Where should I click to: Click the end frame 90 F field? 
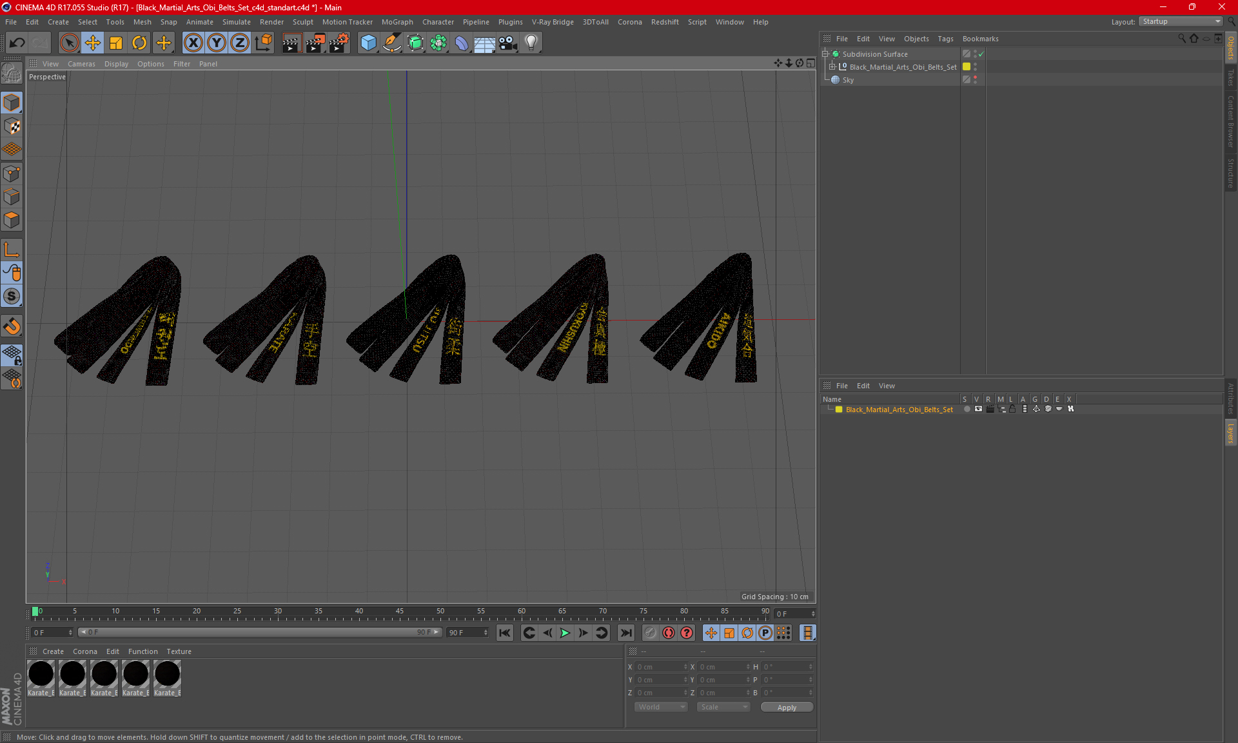(468, 633)
